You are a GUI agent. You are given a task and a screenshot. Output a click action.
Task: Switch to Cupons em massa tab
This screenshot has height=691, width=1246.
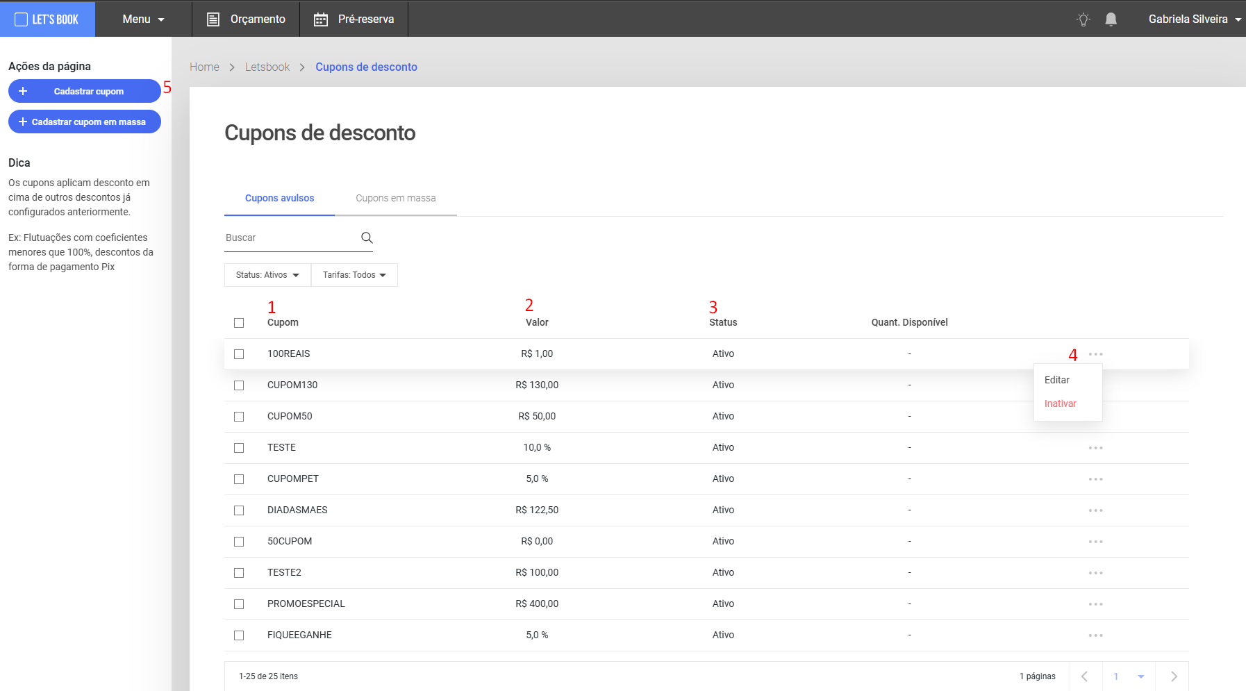pos(396,198)
